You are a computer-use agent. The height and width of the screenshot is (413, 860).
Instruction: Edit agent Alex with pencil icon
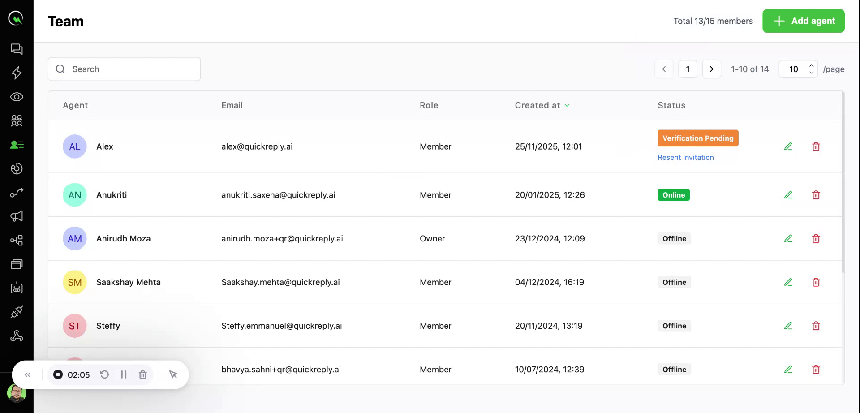[788, 146]
